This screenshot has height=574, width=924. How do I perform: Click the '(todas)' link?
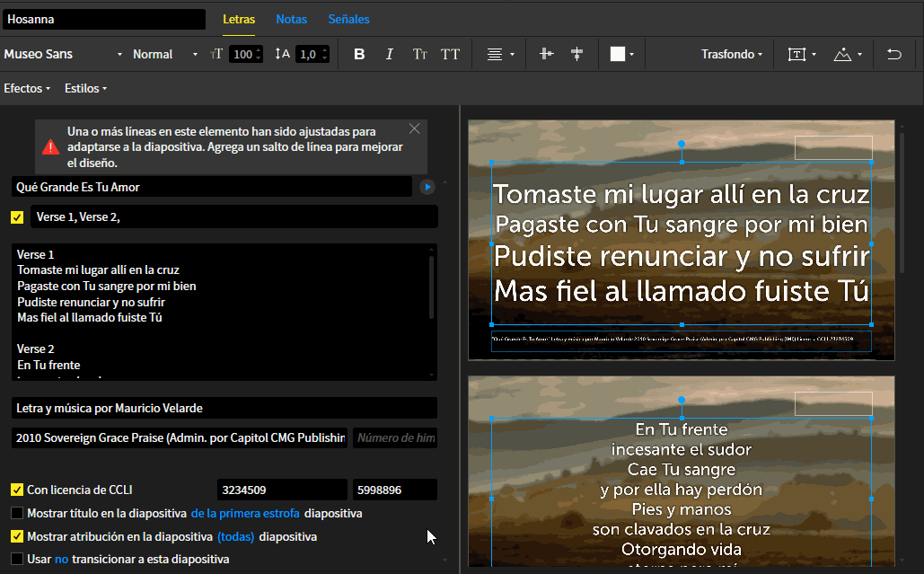pos(235,537)
